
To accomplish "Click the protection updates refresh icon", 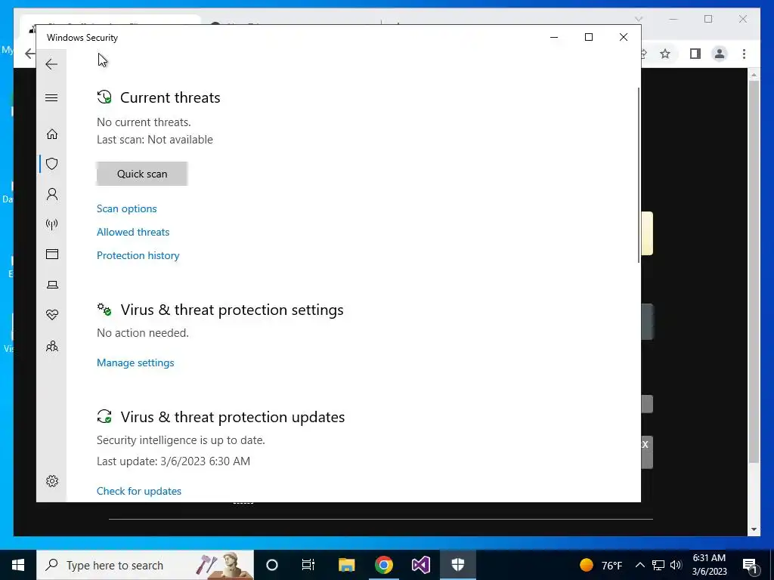I will (x=104, y=417).
